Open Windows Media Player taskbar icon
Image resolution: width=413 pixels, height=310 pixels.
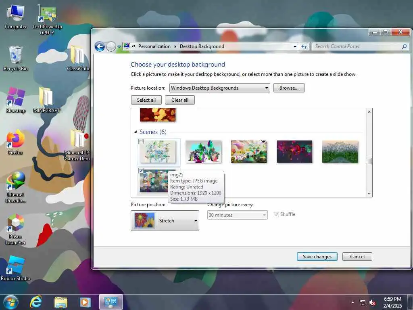click(86, 302)
